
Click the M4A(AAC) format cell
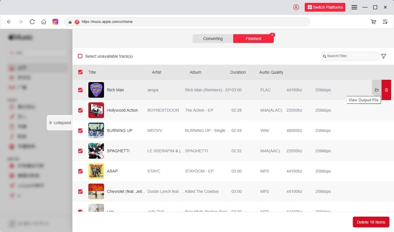tap(270, 151)
